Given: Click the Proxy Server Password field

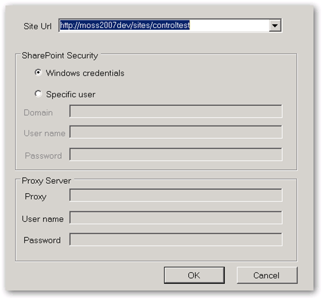Looking at the screenshot, I should (176, 239).
